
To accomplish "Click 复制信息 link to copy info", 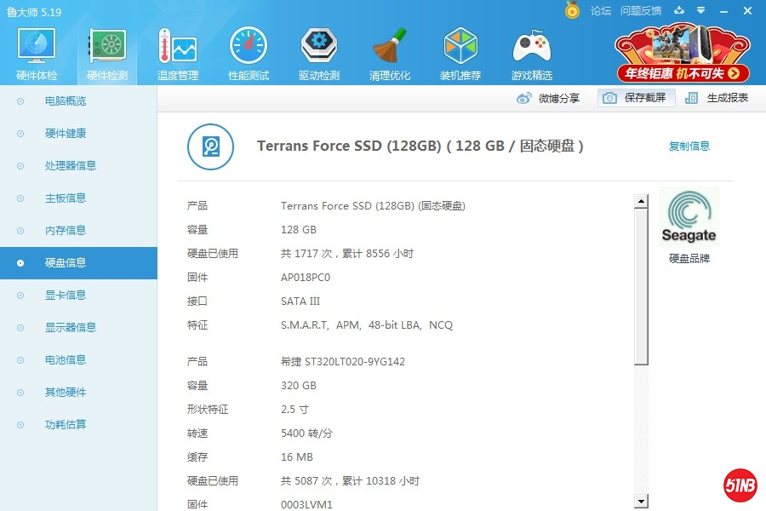I will (689, 146).
